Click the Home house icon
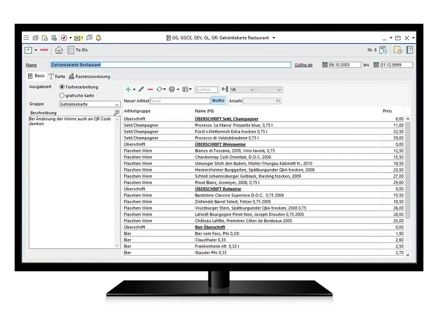437x328 pixels. tap(59, 50)
